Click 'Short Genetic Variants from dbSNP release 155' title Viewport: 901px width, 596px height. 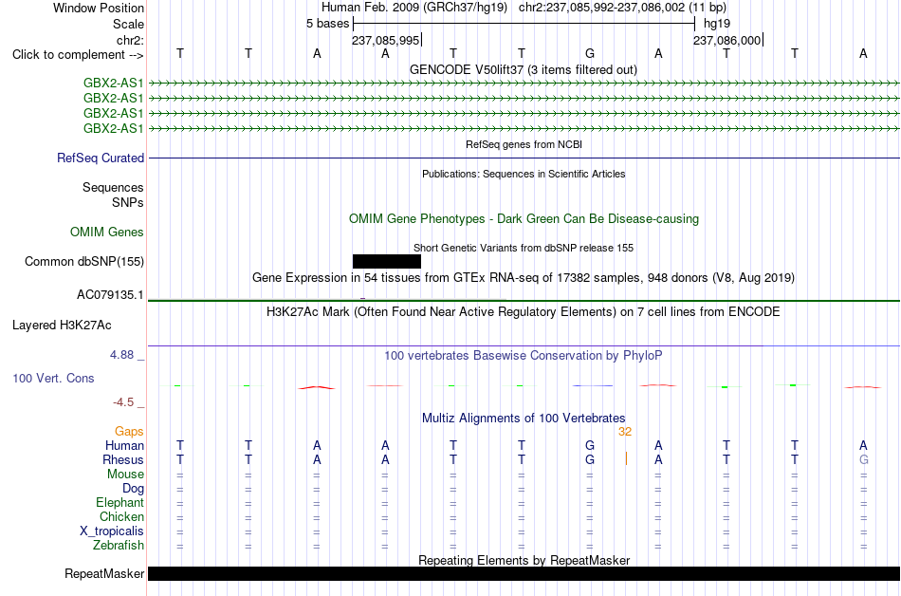click(x=523, y=248)
